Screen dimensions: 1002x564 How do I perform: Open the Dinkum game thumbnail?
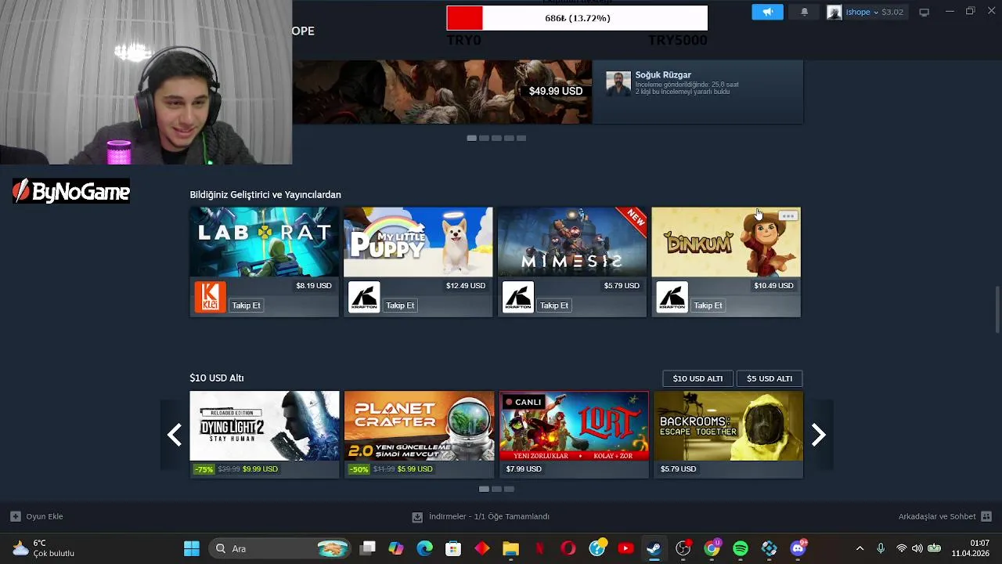click(x=726, y=242)
